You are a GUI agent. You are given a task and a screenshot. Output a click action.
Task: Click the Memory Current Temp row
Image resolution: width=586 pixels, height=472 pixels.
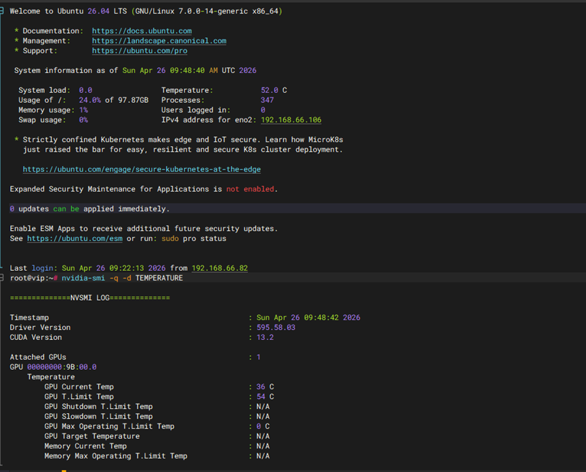[x=157, y=446]
